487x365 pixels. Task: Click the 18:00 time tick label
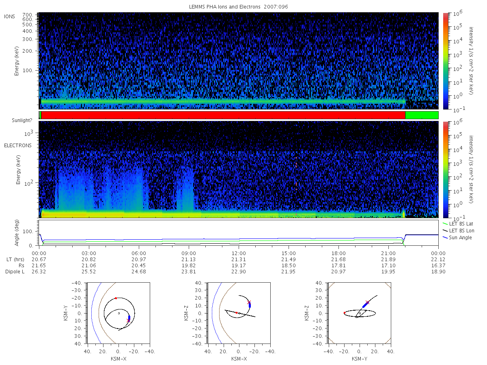338,253
